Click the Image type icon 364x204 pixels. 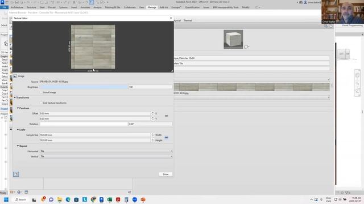(15, 76)
